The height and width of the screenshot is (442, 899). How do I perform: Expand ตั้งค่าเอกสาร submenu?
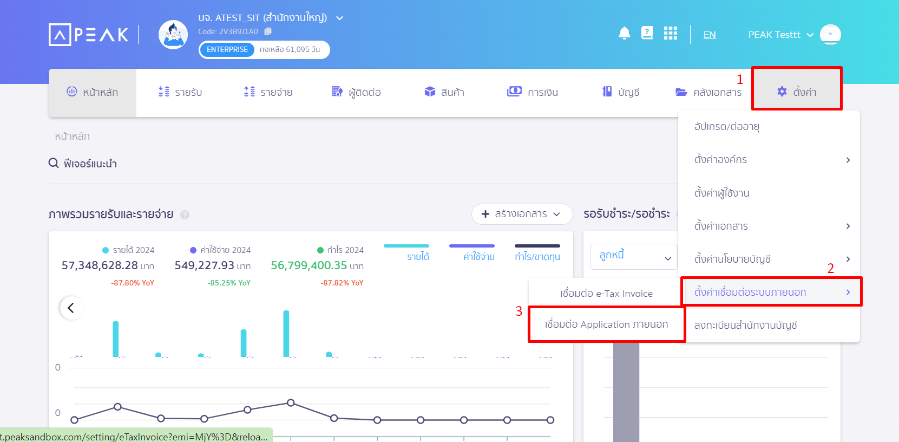click(x=769, y=226)
